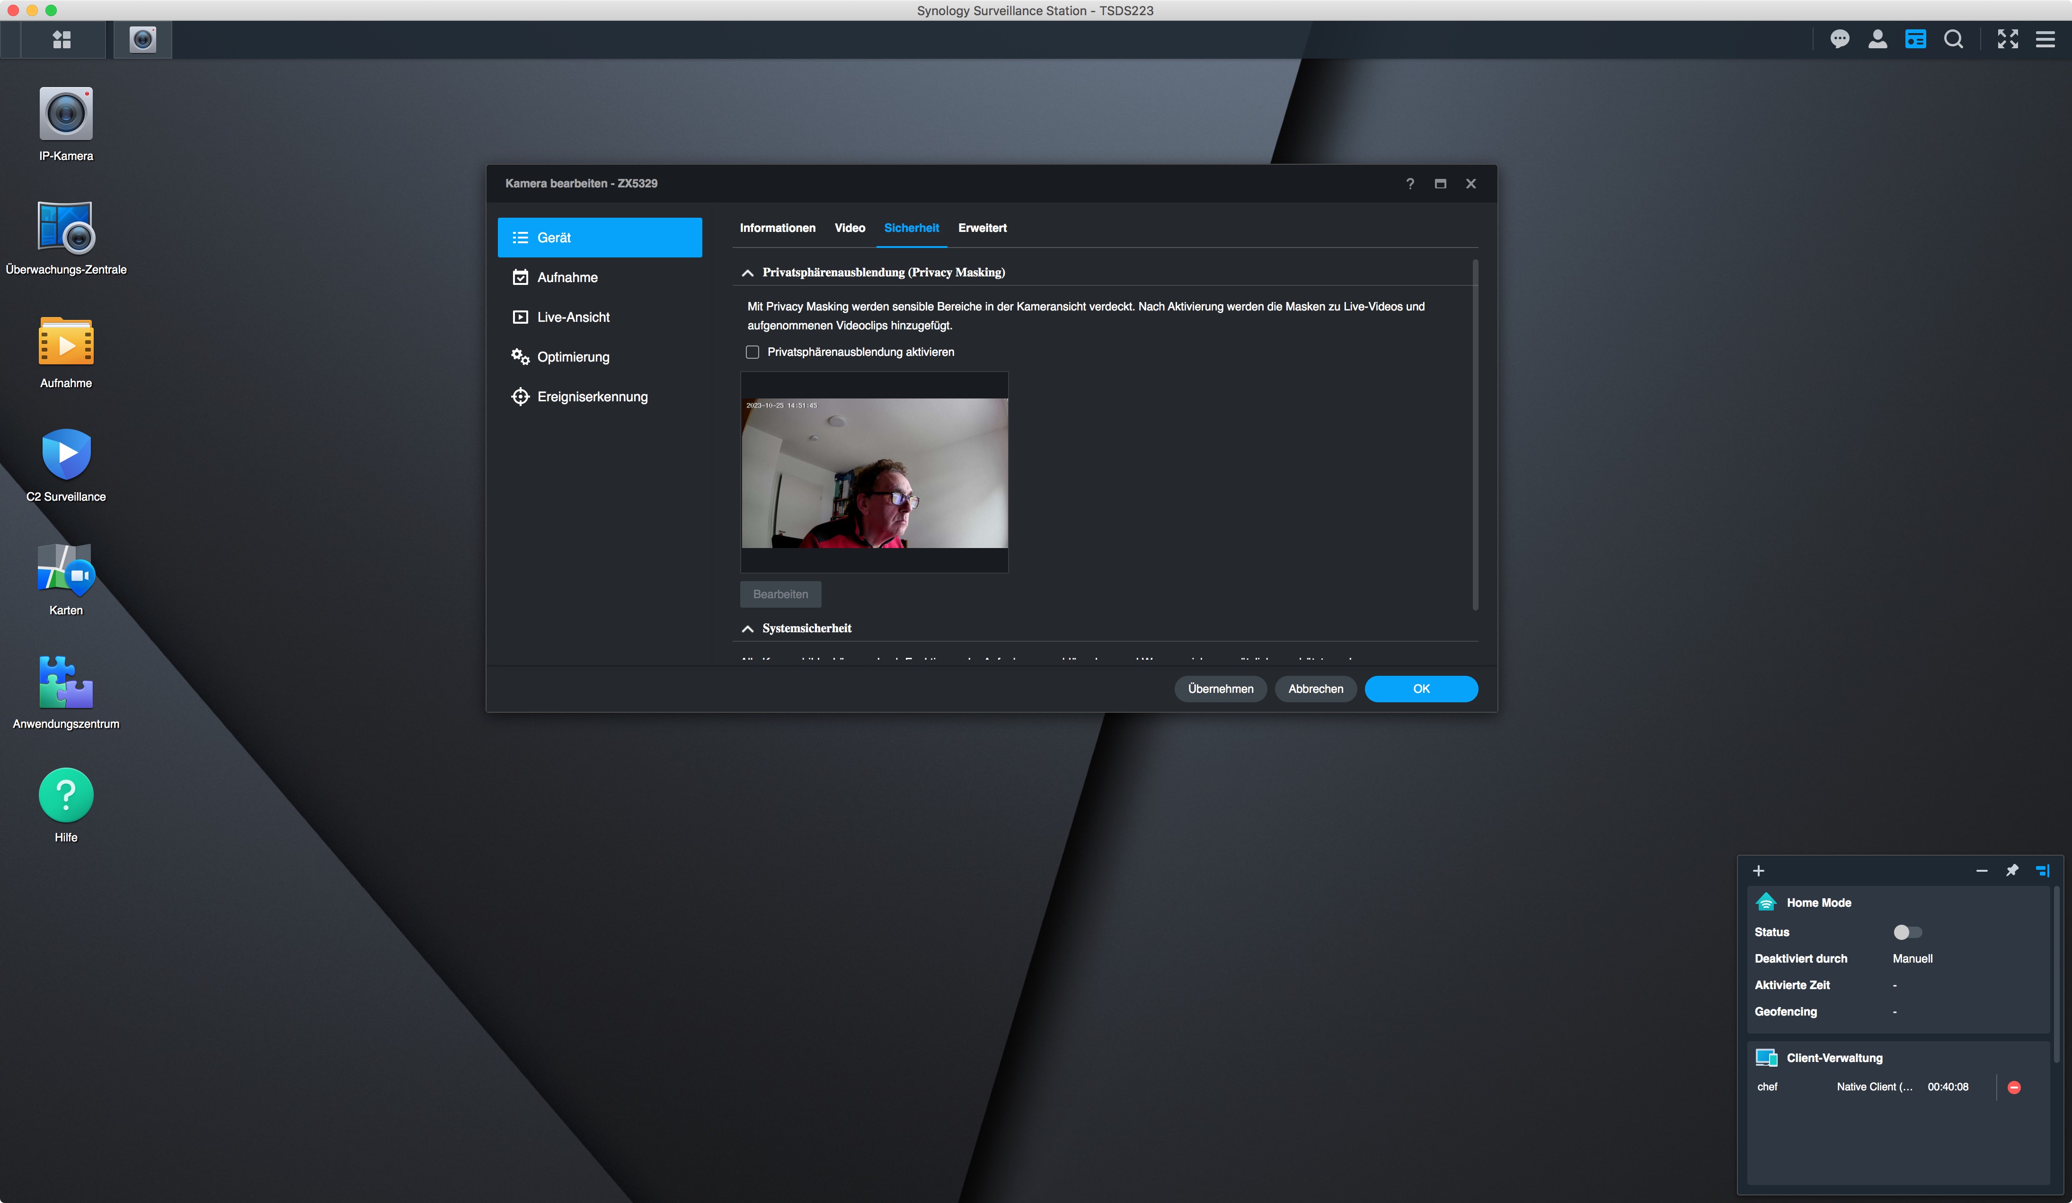
Task: Open the user account icon
Action: tap(1877, 39)
